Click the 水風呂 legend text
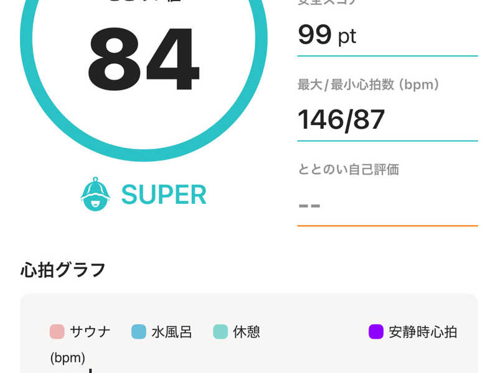This screenshot has width=498, height=373. click(172, 332)
